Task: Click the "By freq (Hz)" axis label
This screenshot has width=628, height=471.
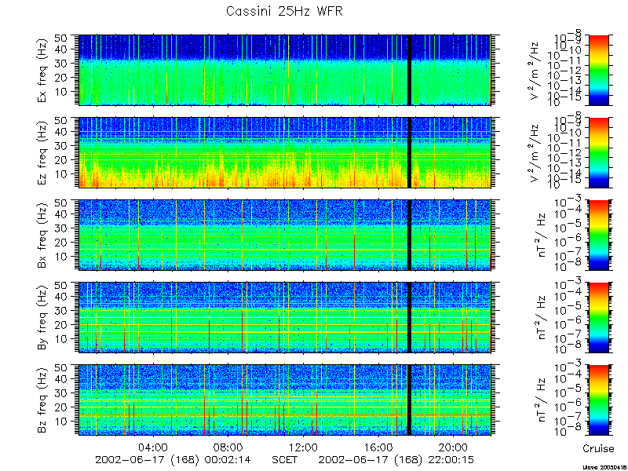Action: [42, 318]
